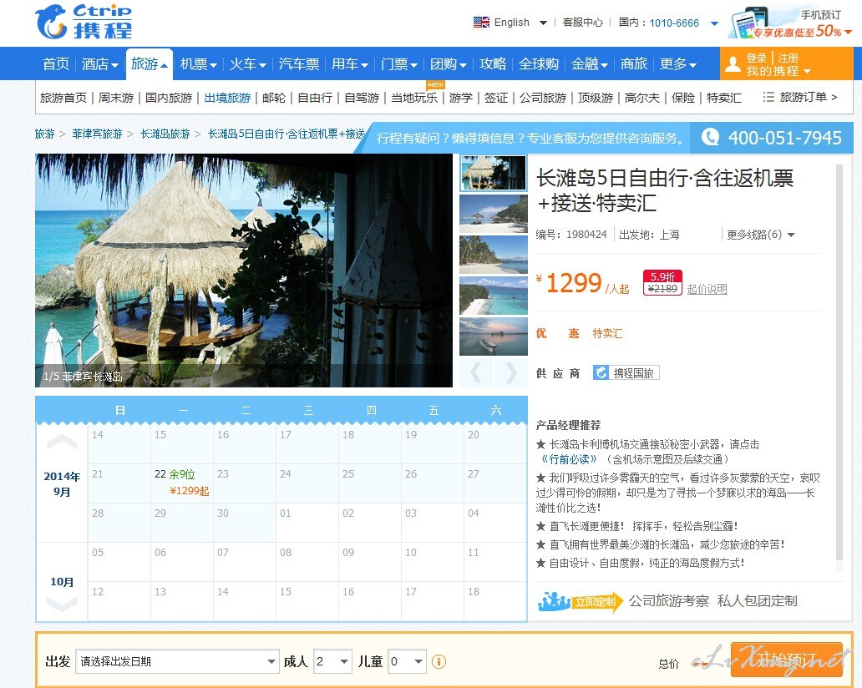The image size is (862, 688).
Task: Expand the 机票 nav dropdown
Action: [213, 65]
